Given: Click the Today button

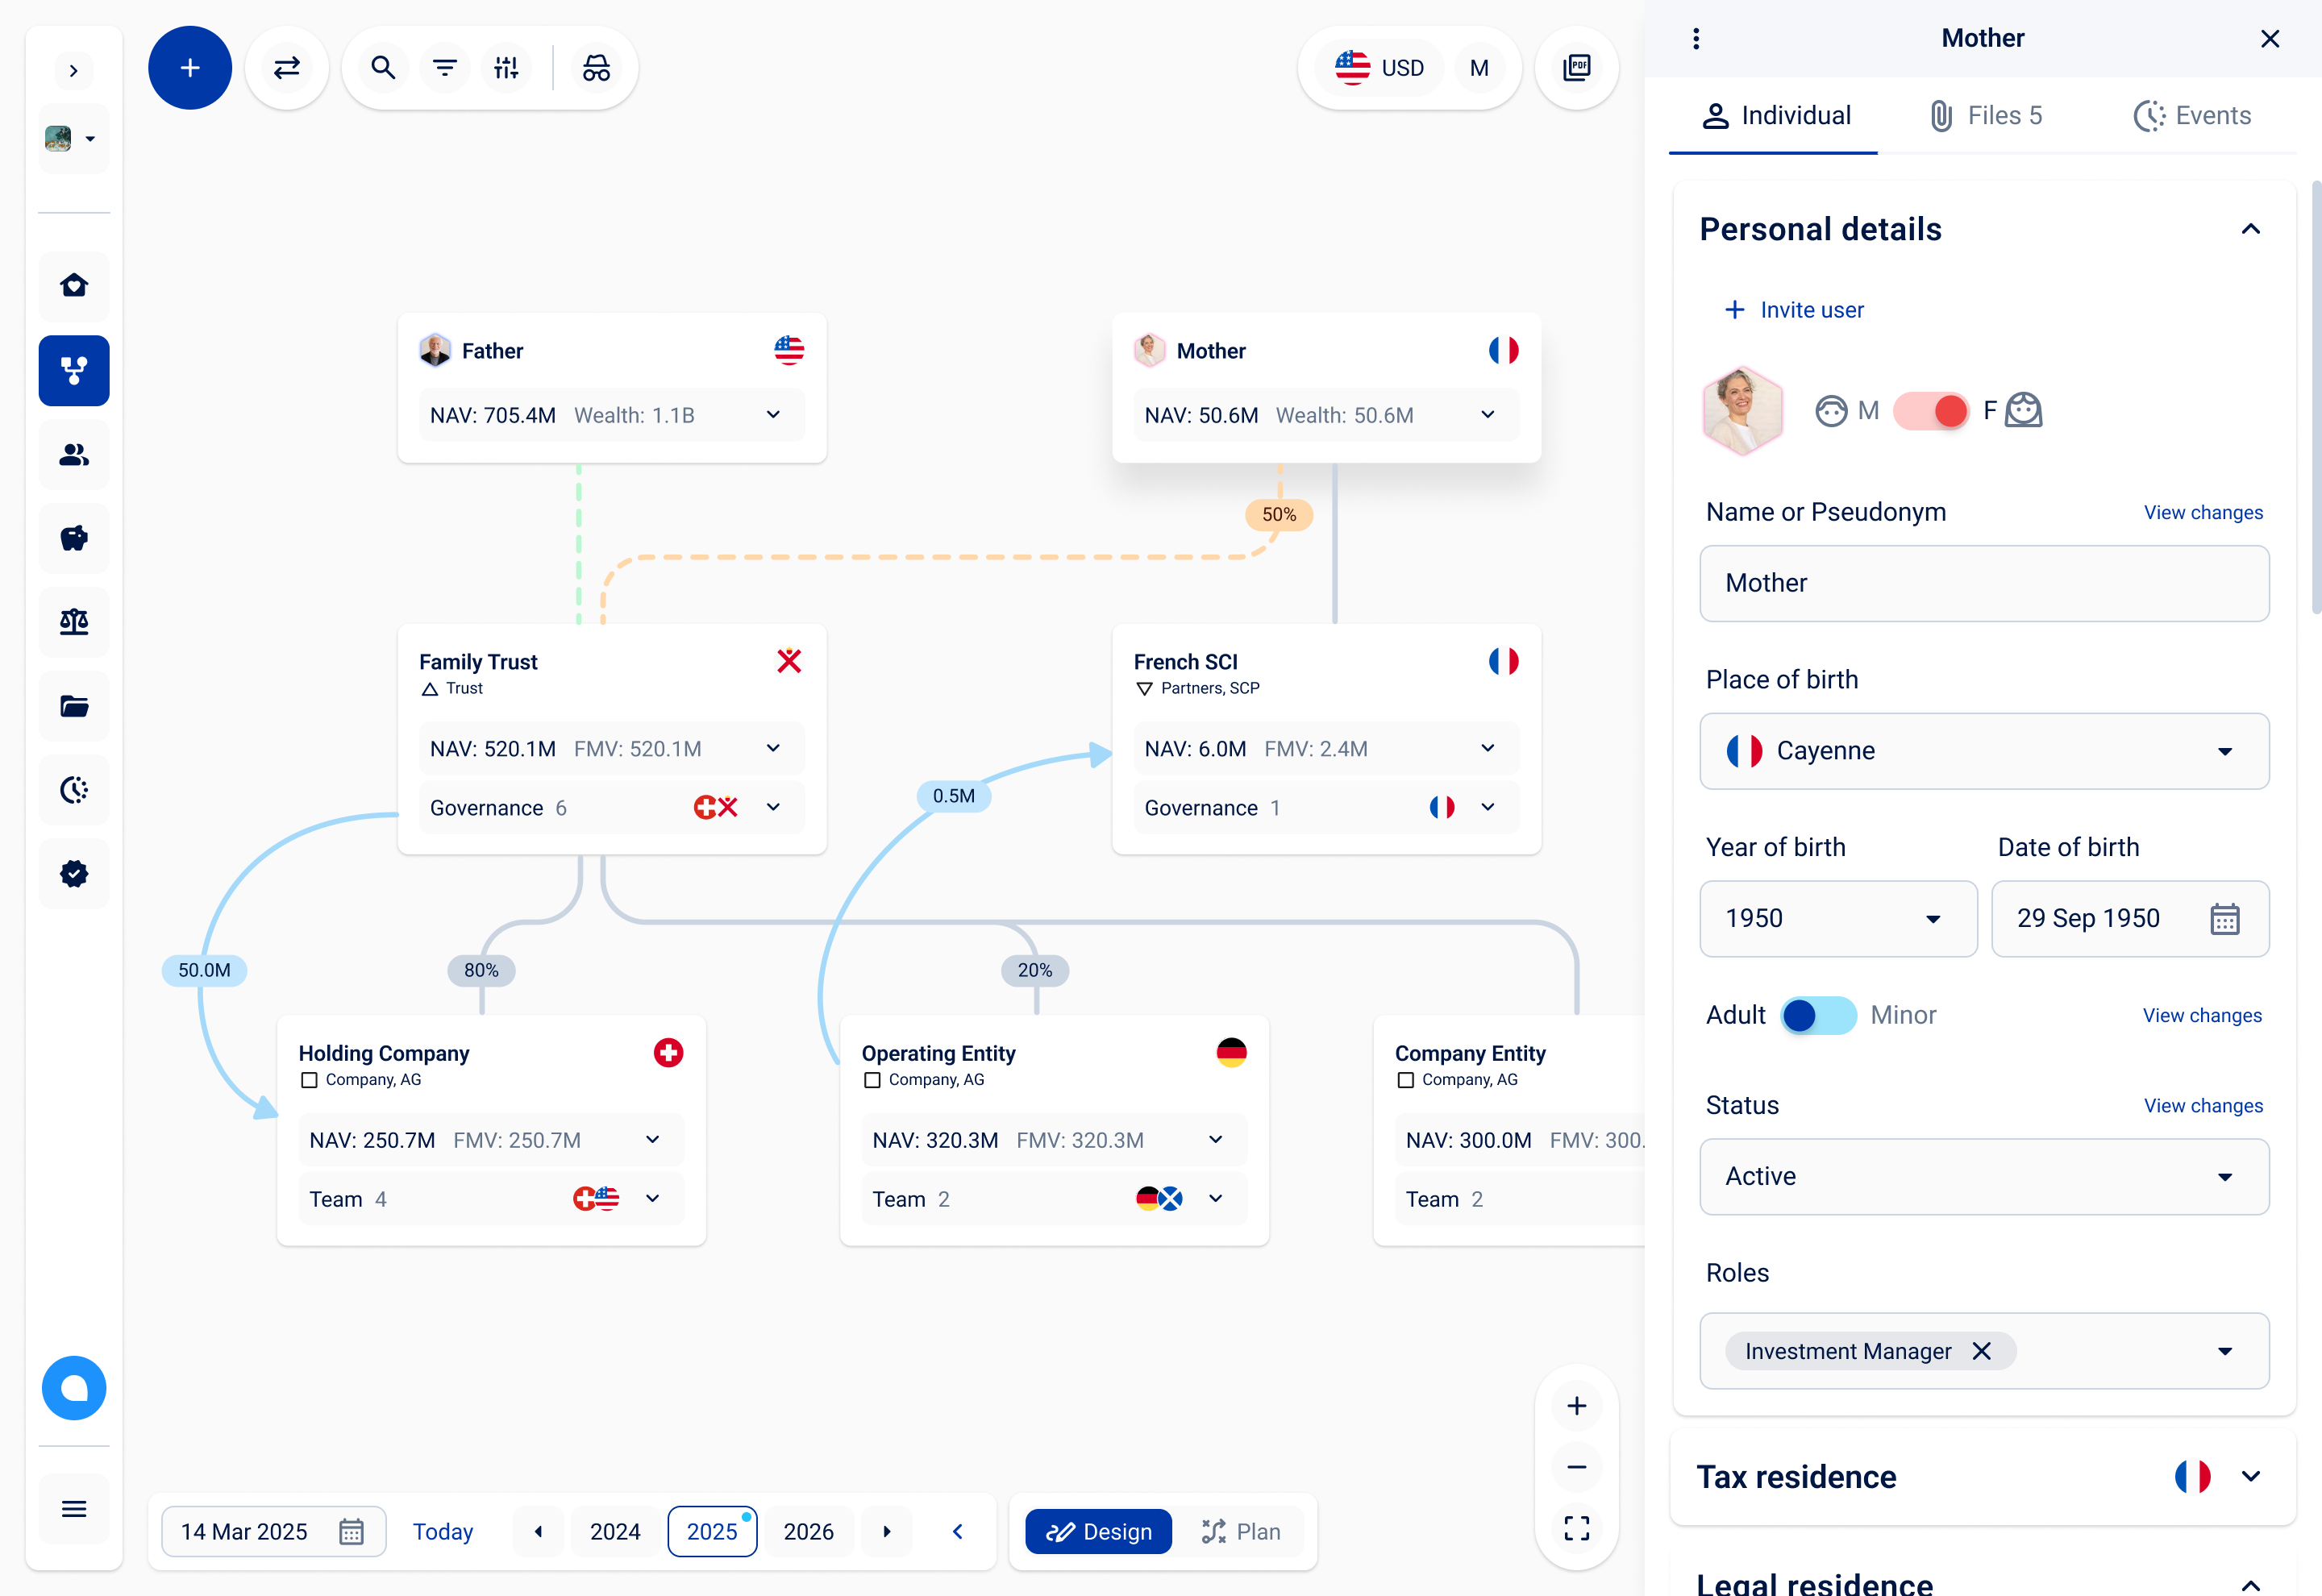Looking at the screenshot, I should click(443, 1531).
